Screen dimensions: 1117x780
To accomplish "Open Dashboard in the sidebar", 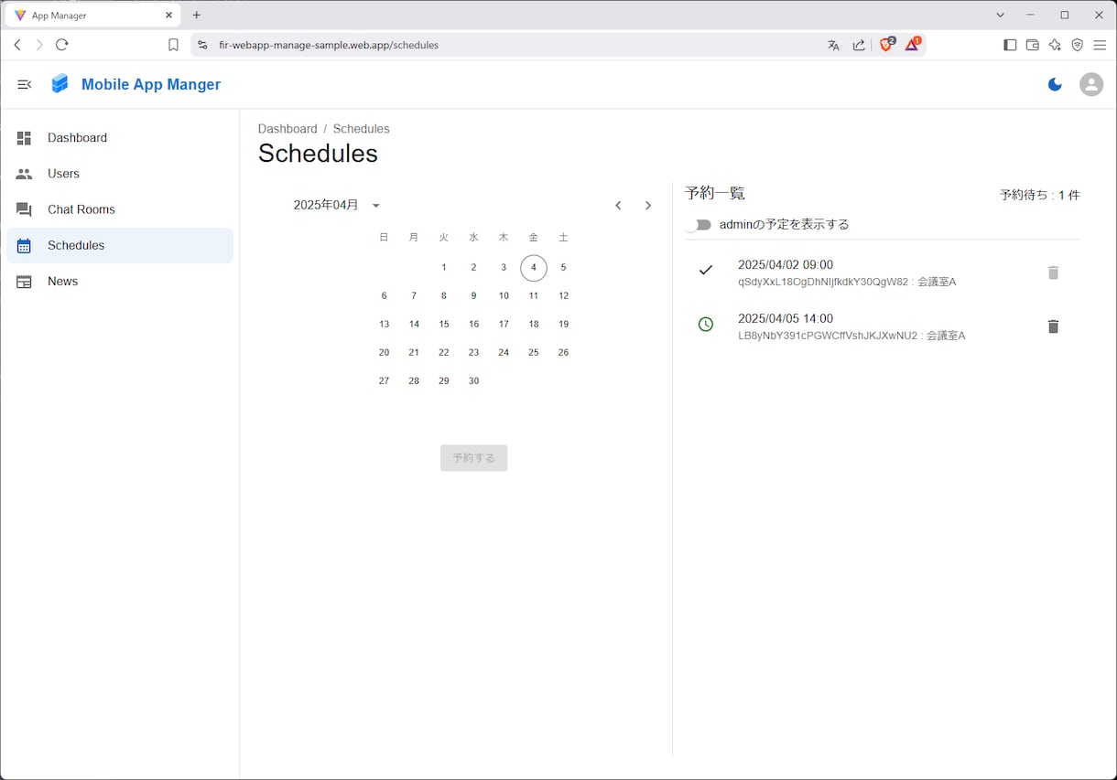I will 120,138.
